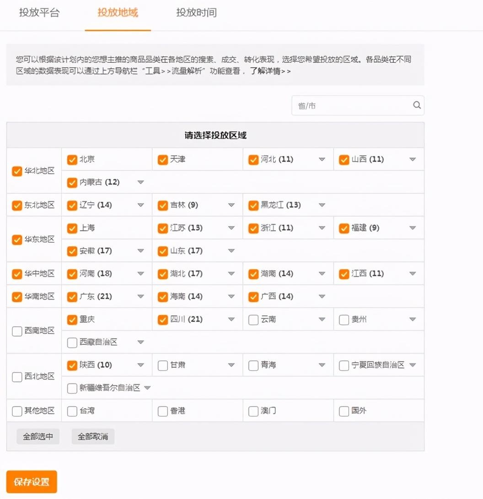Open the 了解详情>> link

point(270,71)
